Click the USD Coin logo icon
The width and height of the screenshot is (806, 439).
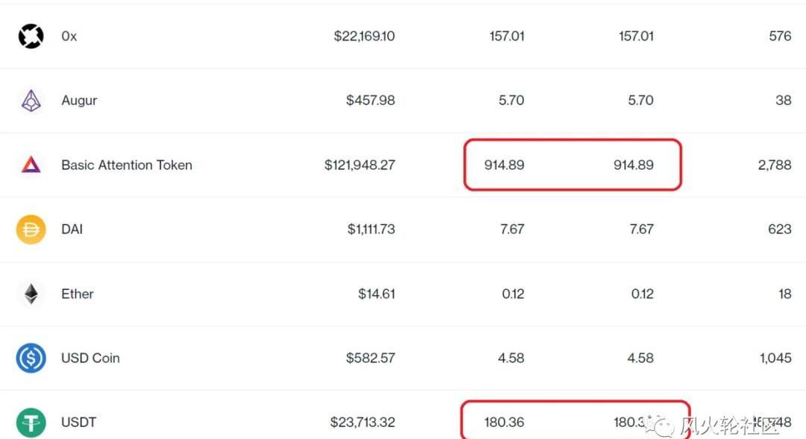tap(31, 358)
